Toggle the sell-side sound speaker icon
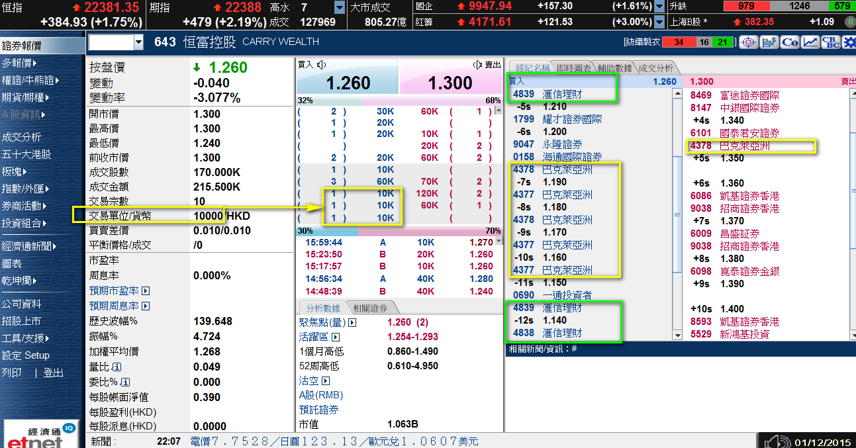 click(x=479, y=65)
